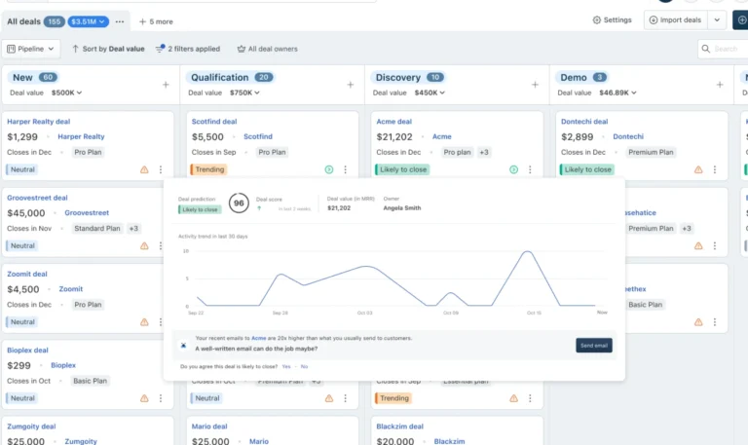
Task: Click the warning icon on Groovestreet deal
Action: pos(144,245)
